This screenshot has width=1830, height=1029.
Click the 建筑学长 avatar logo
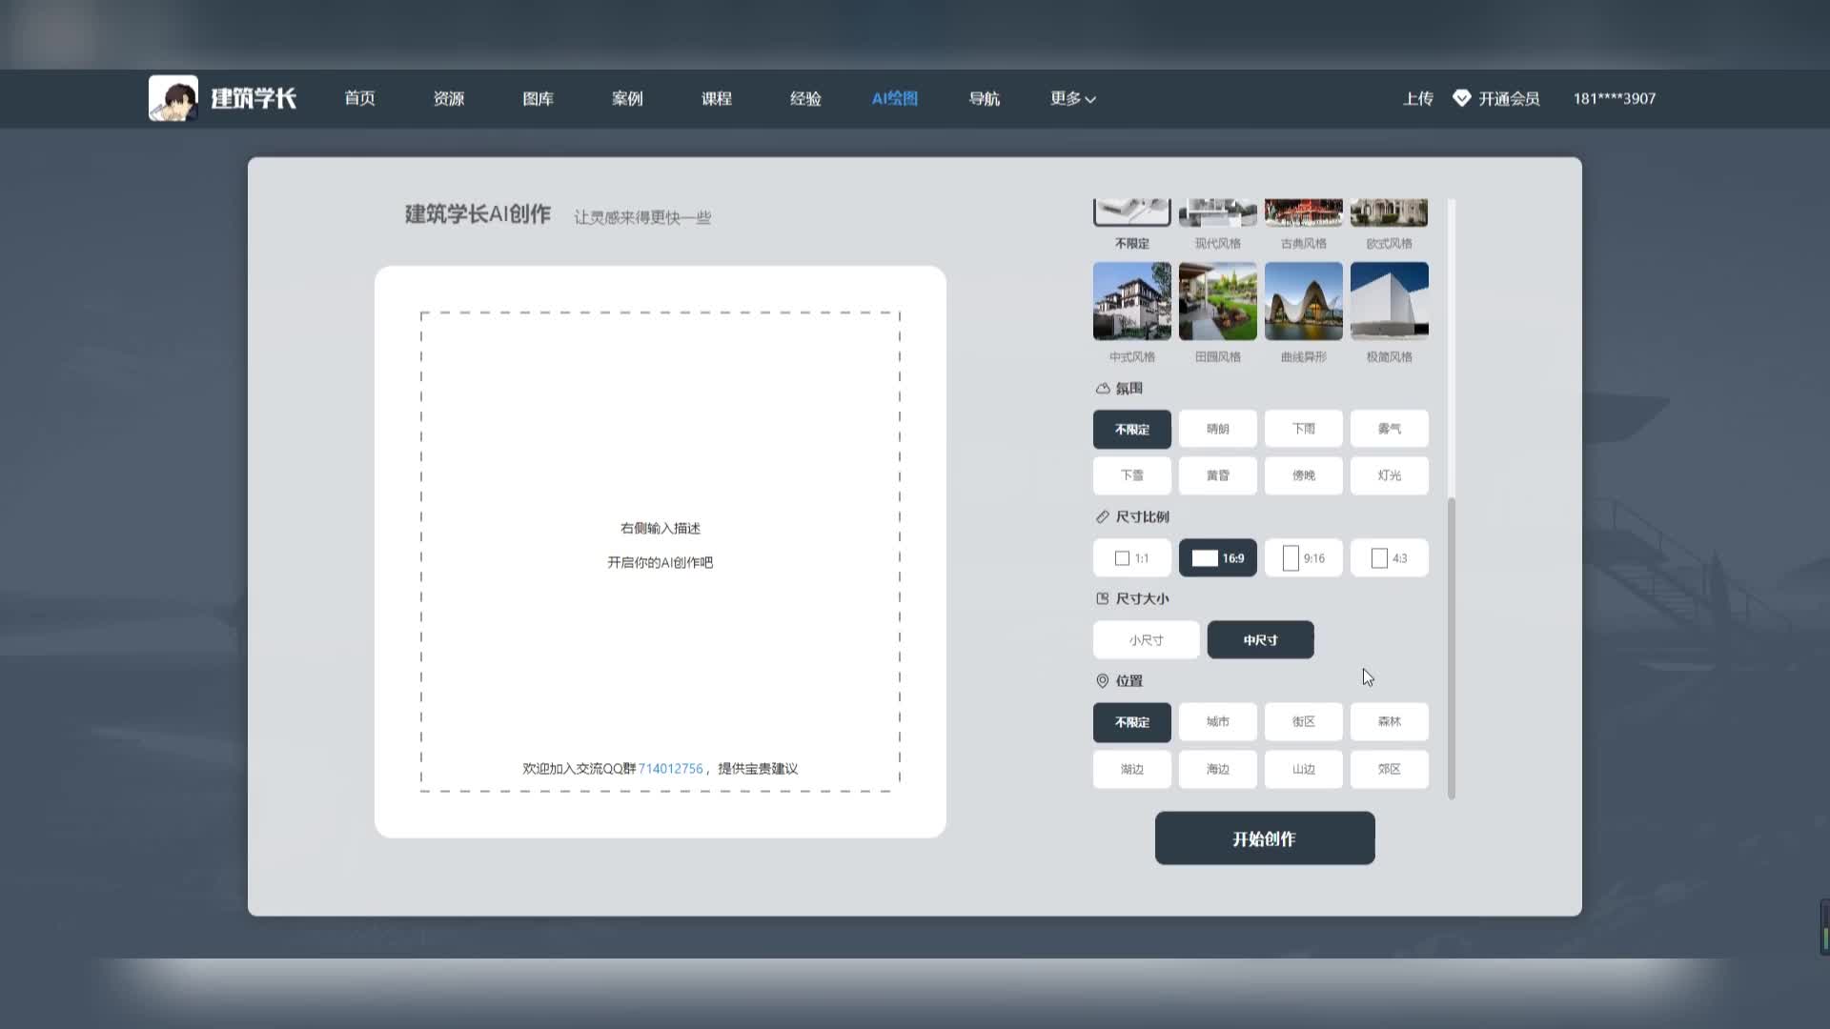[173, 98]
